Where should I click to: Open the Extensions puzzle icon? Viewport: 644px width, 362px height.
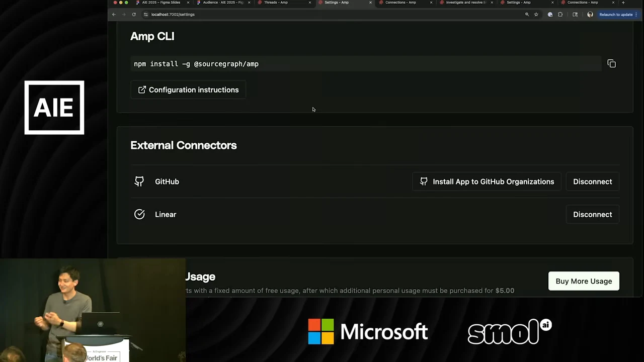point(560,15)
